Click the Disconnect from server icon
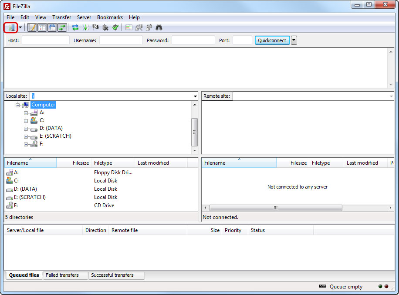399x295 pixels. coord(105,27)
